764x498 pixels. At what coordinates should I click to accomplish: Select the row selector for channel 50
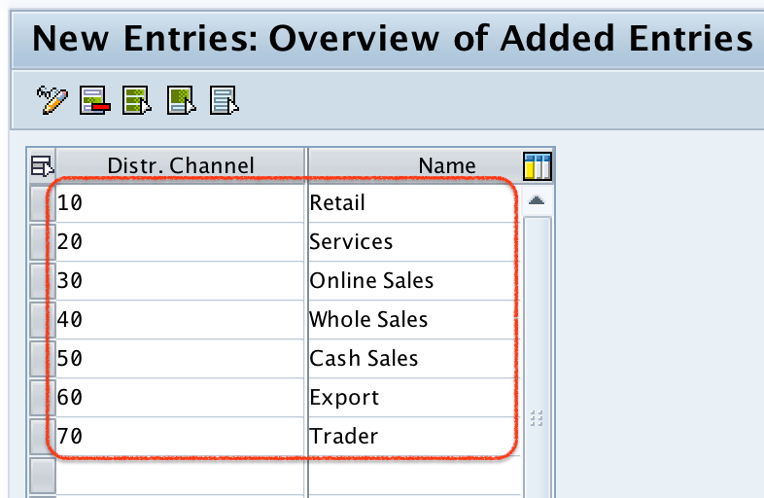point(43,359)
